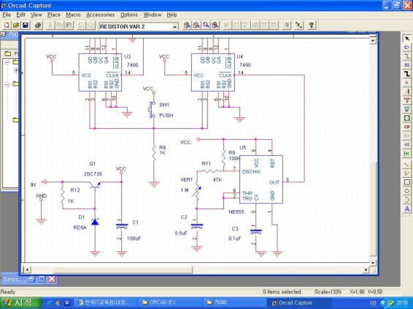Select the Zoom to Area icon
Screen dimensions: 413x309
point(206,26)
